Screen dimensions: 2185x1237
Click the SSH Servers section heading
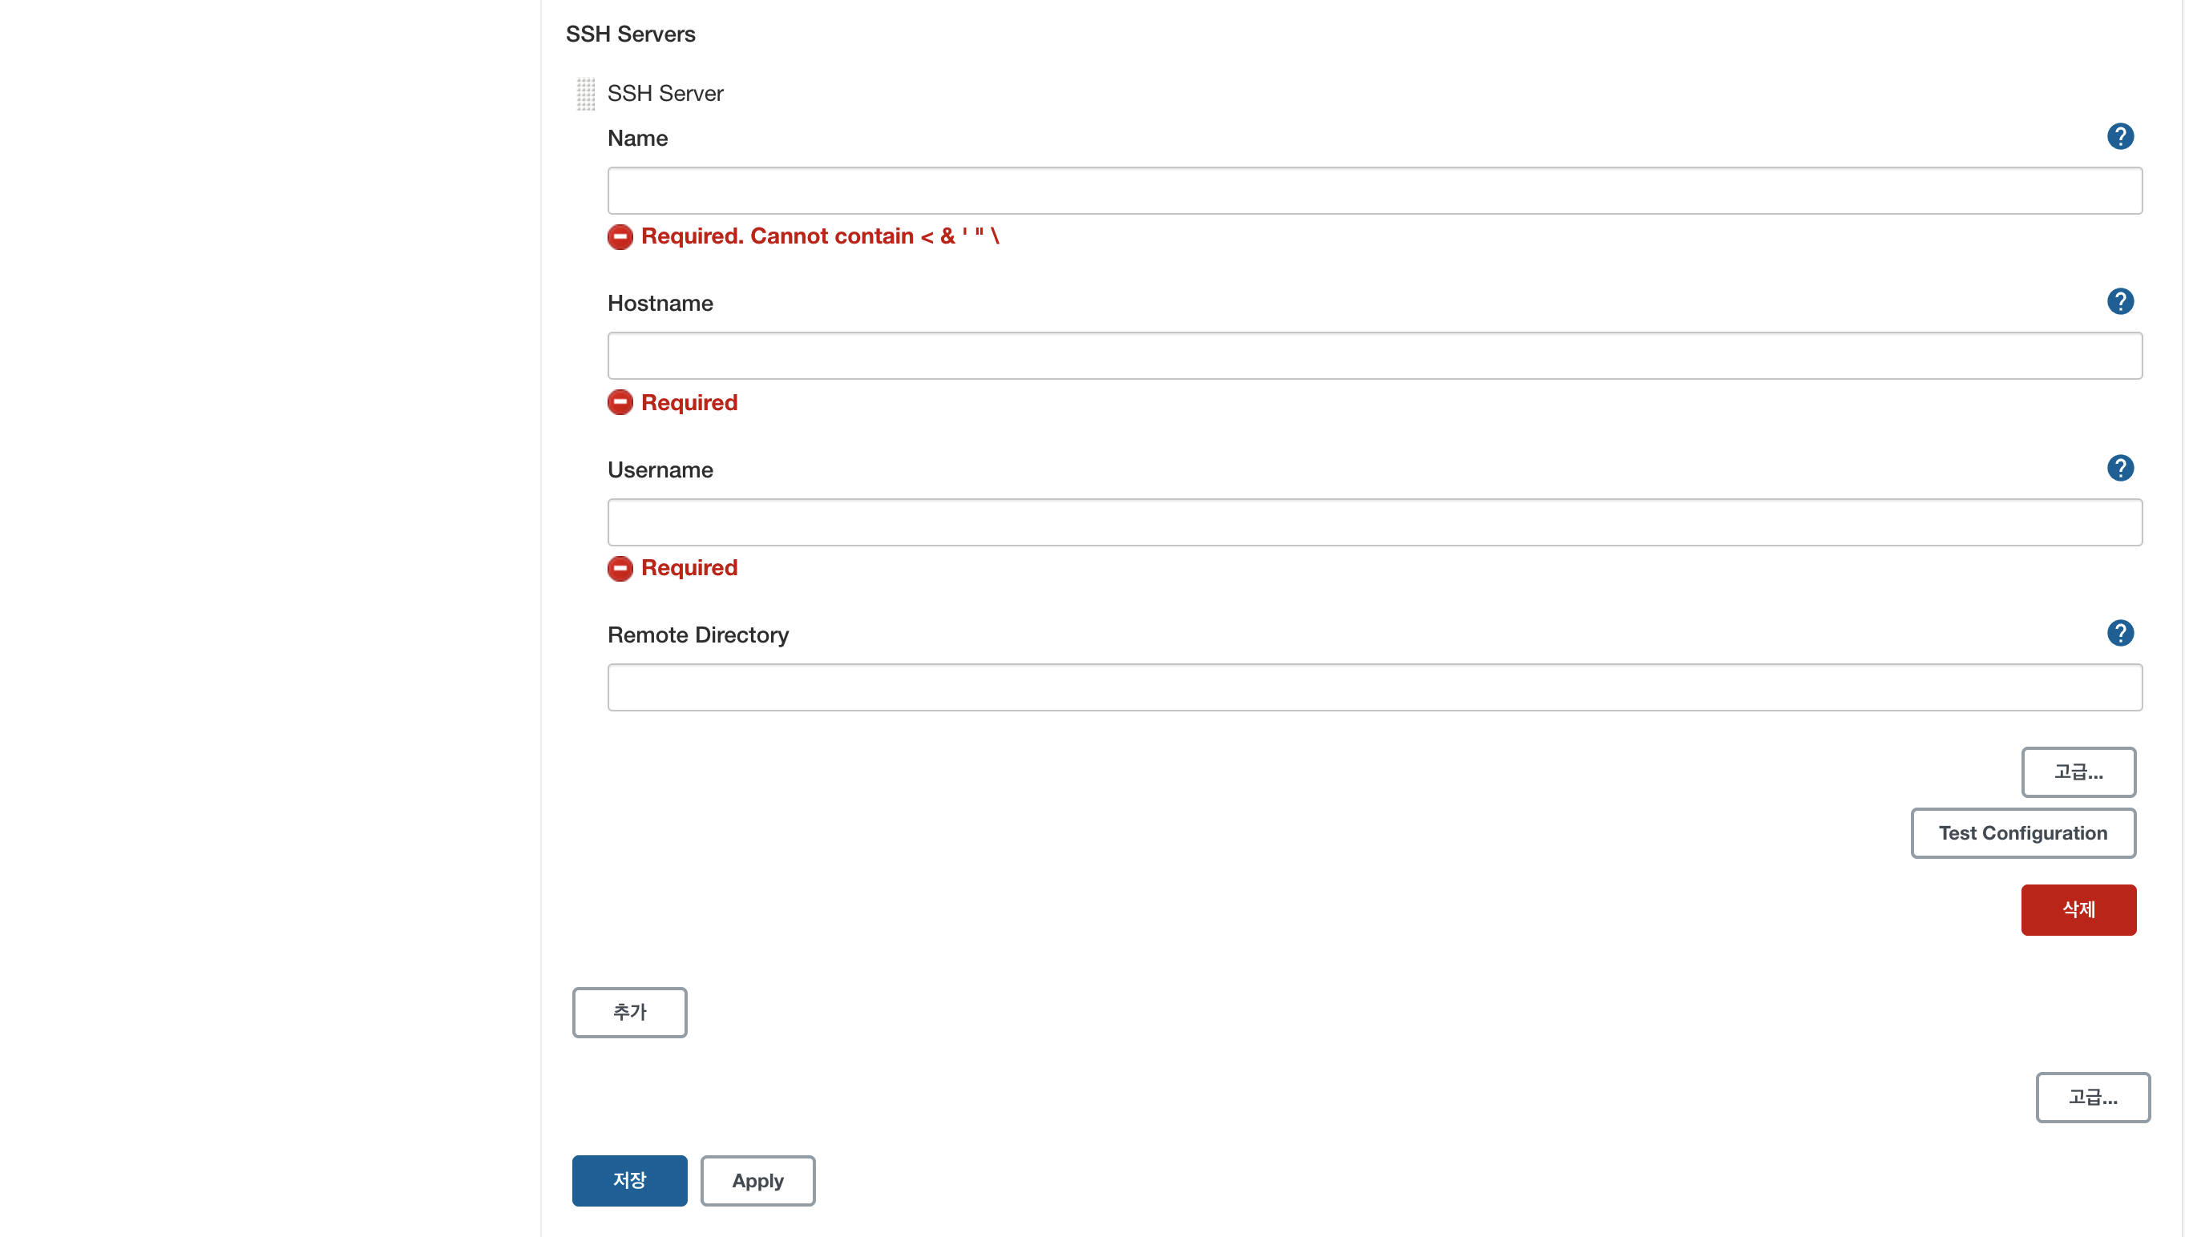click(631, 34)
